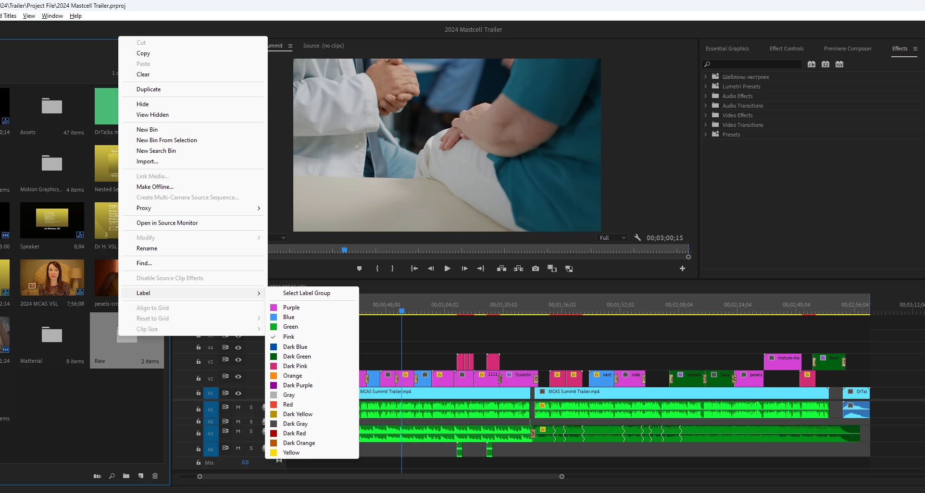Open the Help menu
Viewport: 925px width, 493px height.
click(75, 16)
